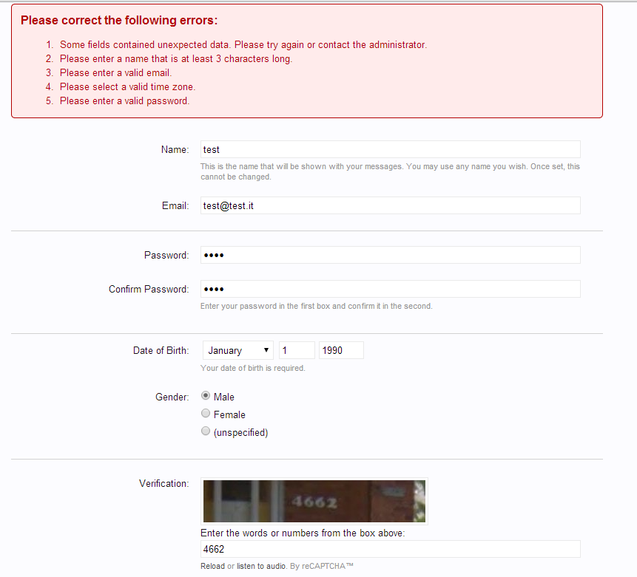Click the "Confirm Password:" label

point(149,289)
